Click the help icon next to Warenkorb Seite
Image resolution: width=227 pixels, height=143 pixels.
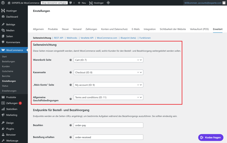[71, 60]
